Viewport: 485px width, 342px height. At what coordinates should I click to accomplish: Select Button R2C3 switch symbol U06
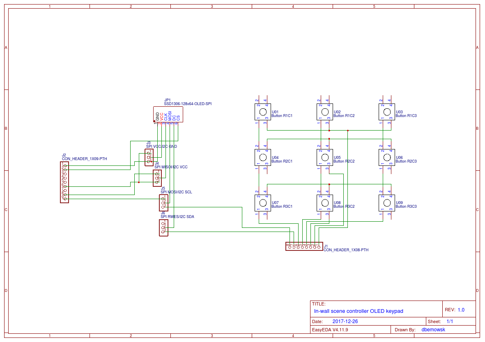click(x=386, y=156)
